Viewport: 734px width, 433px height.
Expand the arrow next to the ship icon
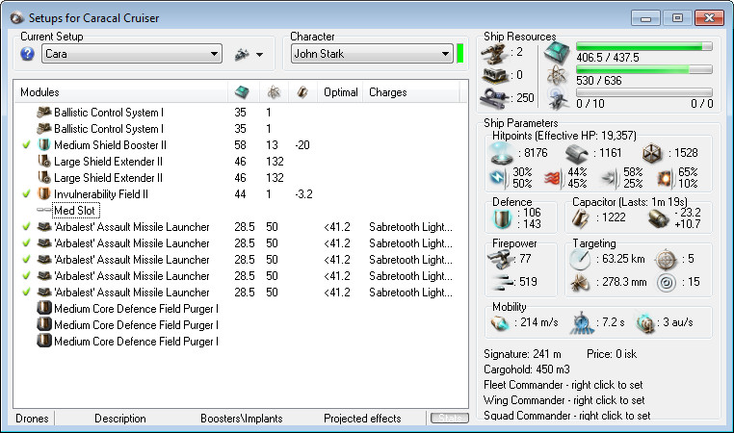260,54
